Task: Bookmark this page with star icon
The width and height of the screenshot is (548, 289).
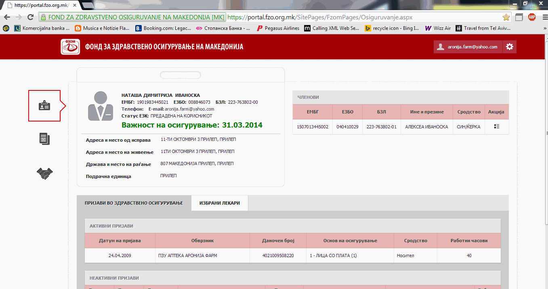Action: tap(506, 17)
